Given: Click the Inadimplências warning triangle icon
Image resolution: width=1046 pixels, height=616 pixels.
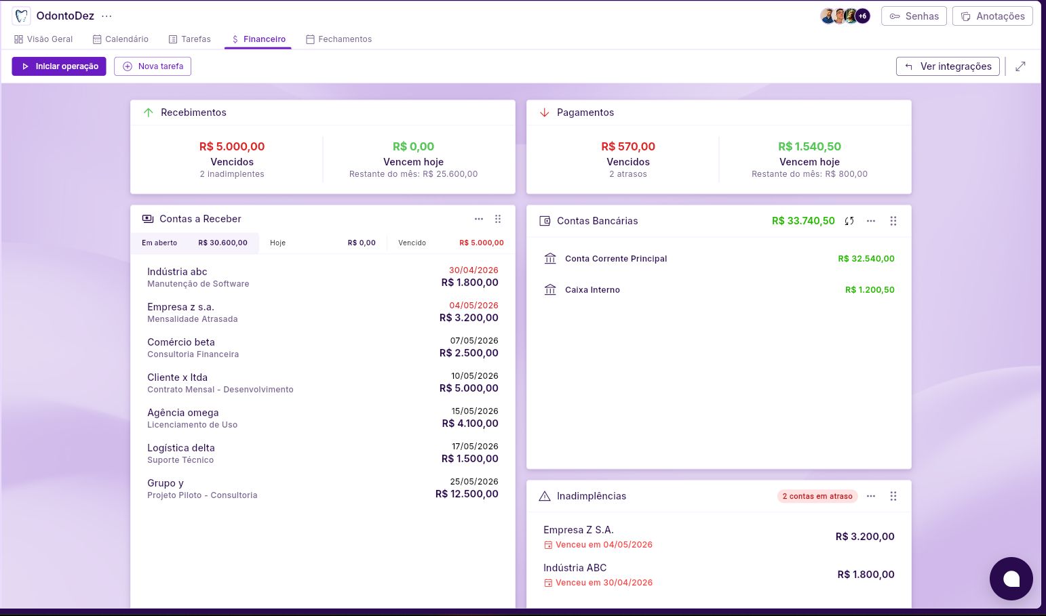Looking at the screenshot, I should tap(545, 496).
